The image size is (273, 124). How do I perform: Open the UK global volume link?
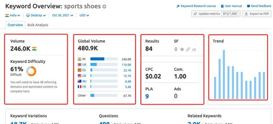point(84,64)
